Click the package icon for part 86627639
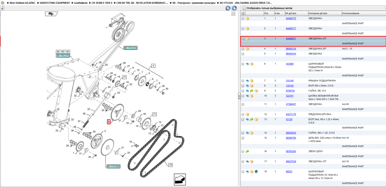Viewport: 386px width, 187px height. [x=252, y=162]
